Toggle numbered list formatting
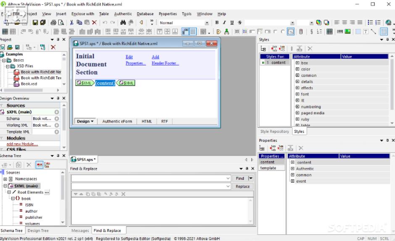Viewport: 395px width, 241px height. 378,23
